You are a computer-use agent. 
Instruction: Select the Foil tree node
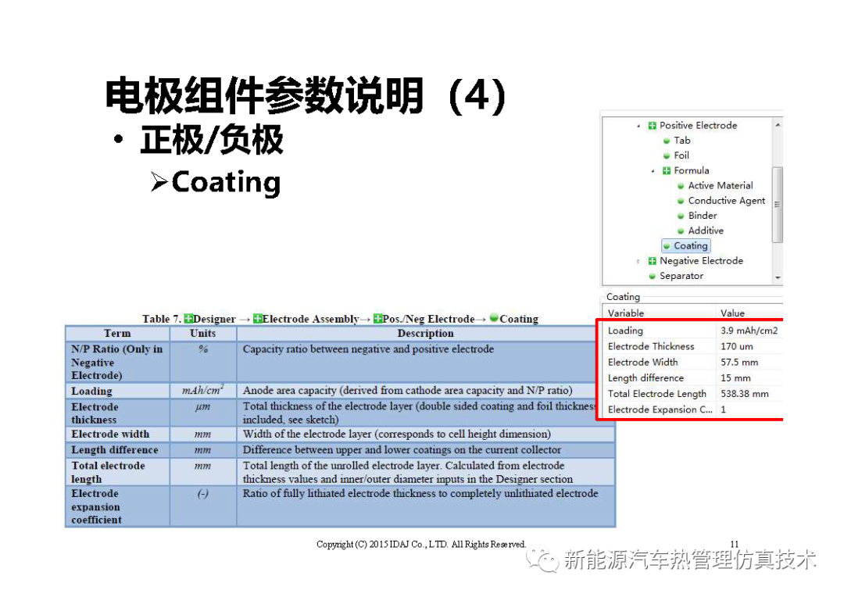tap(681, 156)
